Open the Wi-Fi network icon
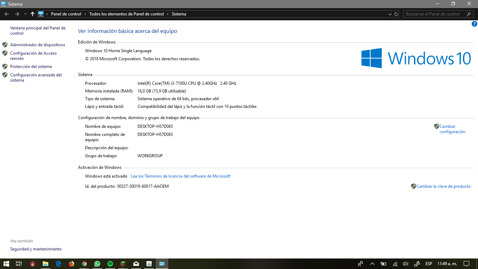The height and width of the screenshot is (269, 478). [x=395, y=264]
